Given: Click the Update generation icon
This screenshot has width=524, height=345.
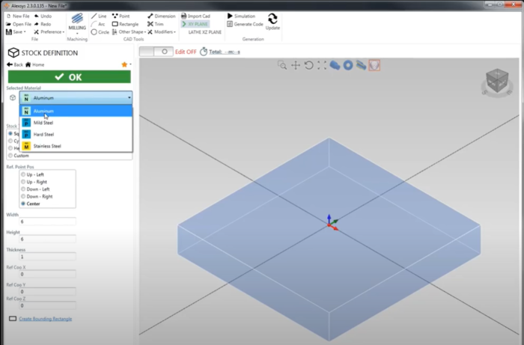Looking at the screenshot, I should [x=272, y=22].
